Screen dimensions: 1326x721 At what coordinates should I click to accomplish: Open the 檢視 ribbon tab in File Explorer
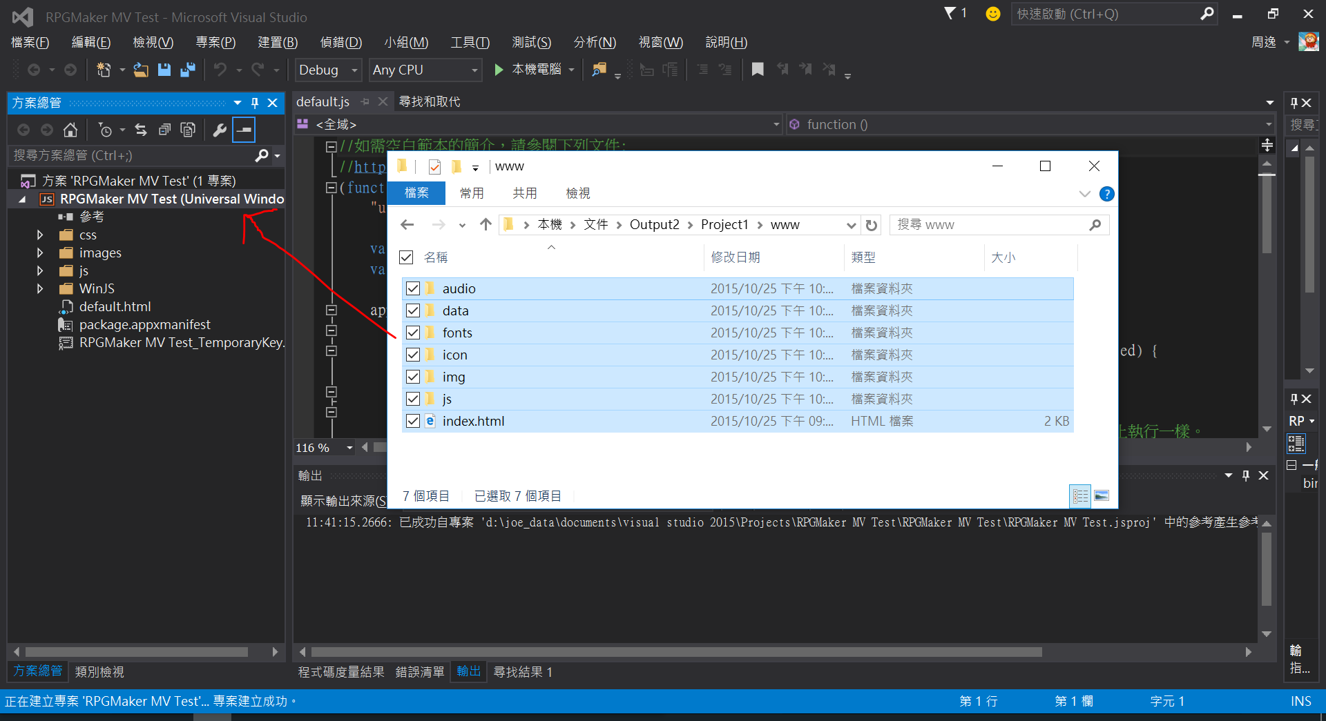(x=578, y=193)
